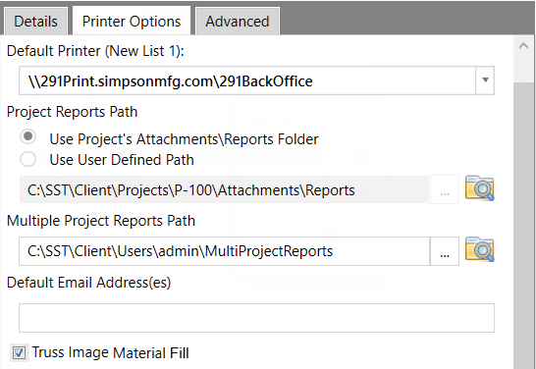The image size is (536, 369).
Task: Expand the Default Printer dropdown arrow
Action: tap(485, 80)
